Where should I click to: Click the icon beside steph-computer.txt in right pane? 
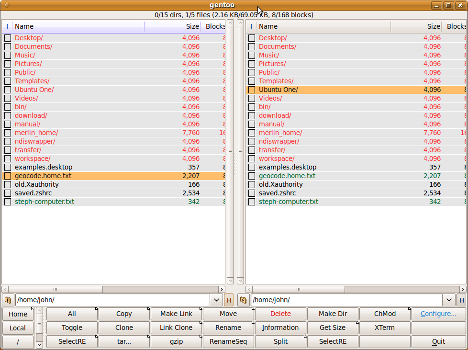252,202
